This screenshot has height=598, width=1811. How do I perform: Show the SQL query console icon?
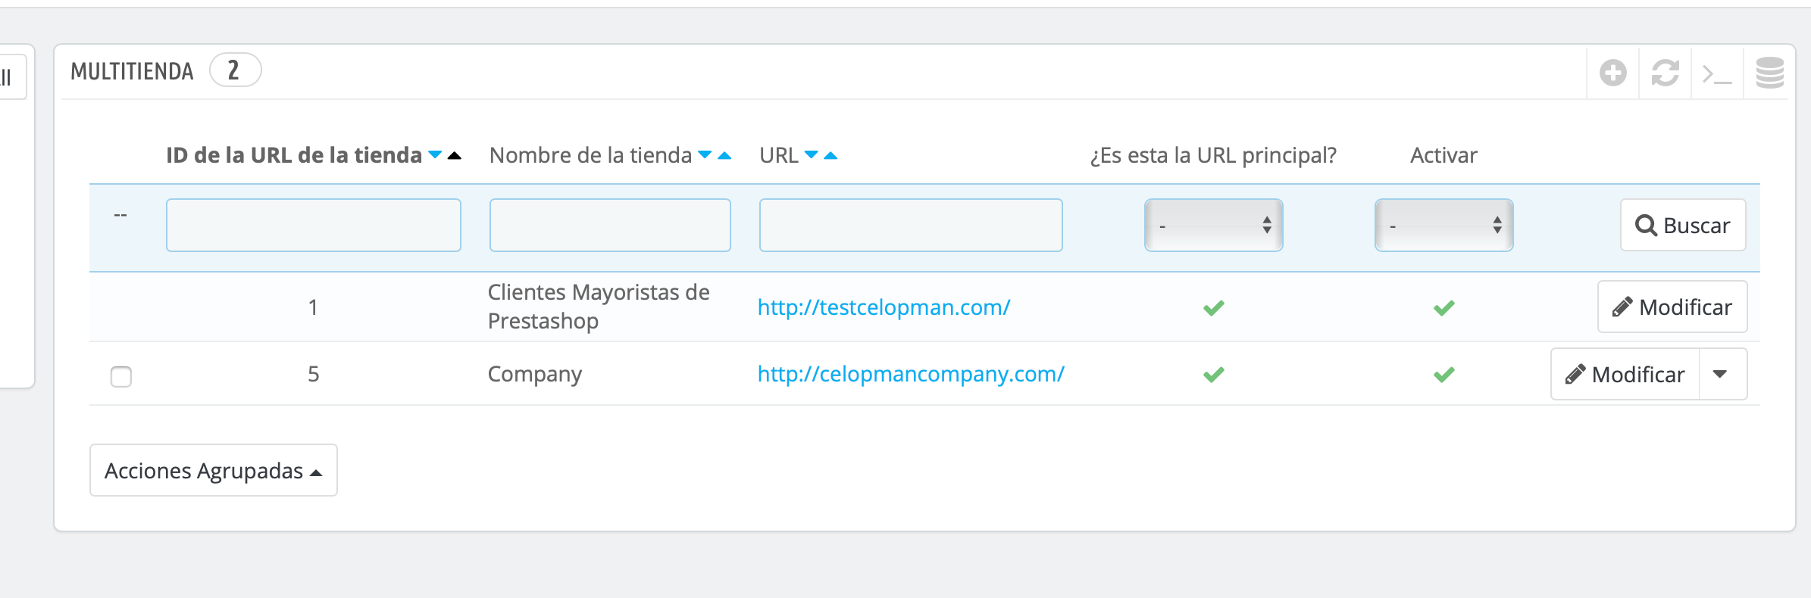(1717, 74)
